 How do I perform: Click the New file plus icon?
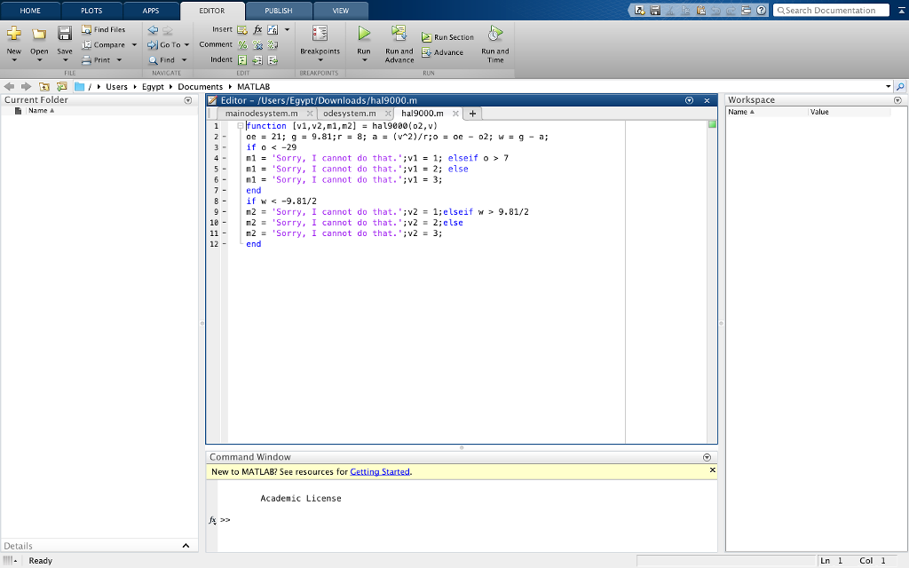tap(14, 34)
